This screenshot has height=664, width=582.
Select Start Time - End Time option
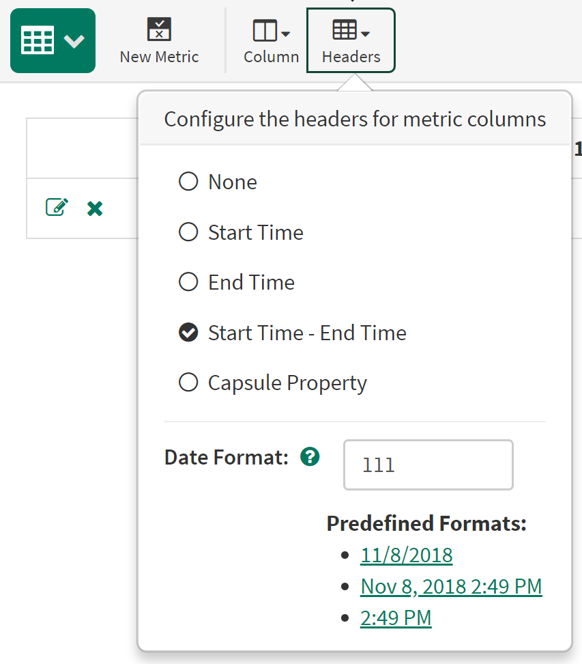[188, 333]
